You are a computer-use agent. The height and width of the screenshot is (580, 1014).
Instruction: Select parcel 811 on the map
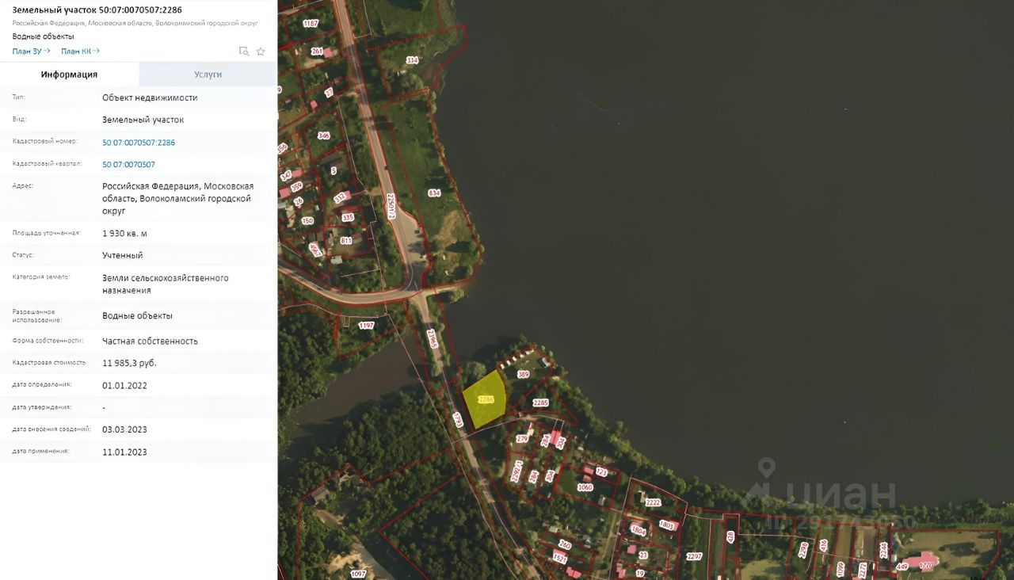click(346, 240)
